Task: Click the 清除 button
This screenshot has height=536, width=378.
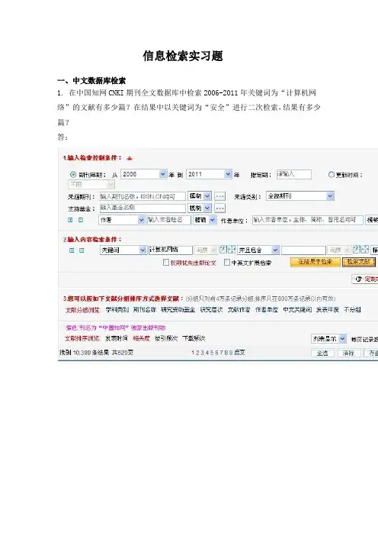Action: 349,353
